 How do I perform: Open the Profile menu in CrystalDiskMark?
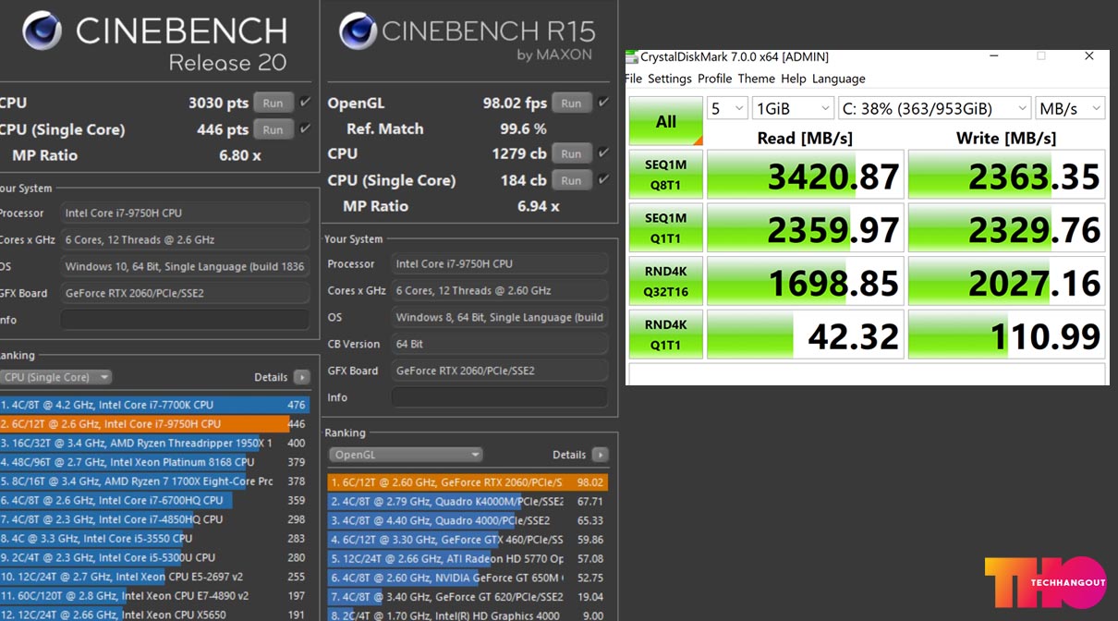point(715,79)
